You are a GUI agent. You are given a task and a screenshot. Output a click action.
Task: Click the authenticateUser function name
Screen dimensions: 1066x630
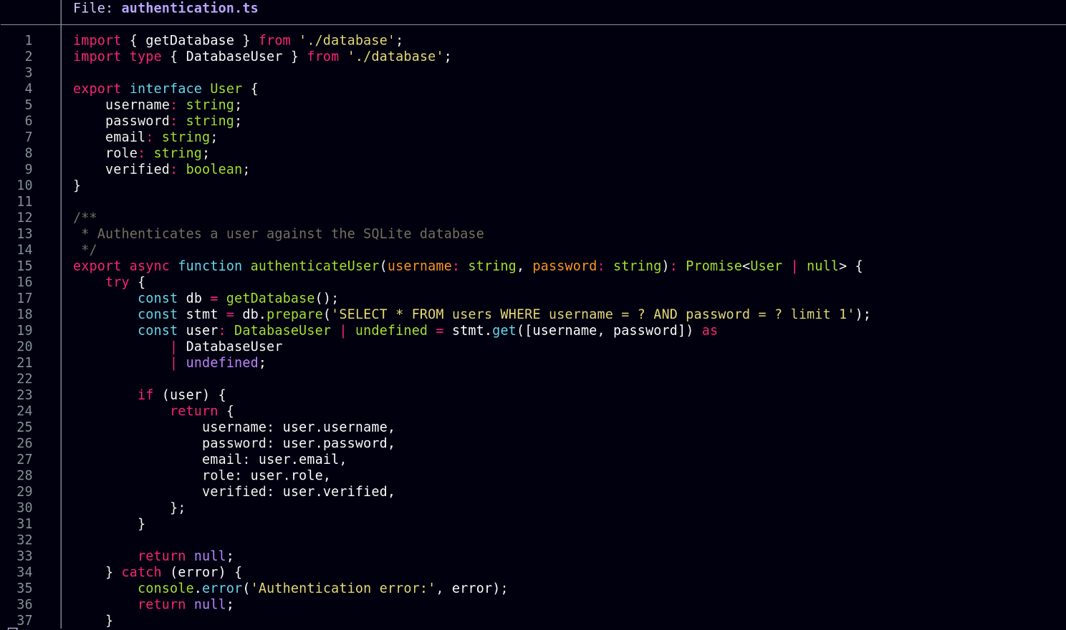314,266
